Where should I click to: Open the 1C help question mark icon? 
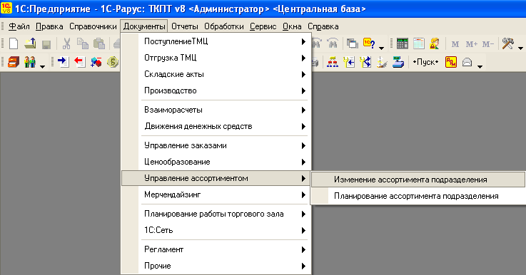point(369,43)
